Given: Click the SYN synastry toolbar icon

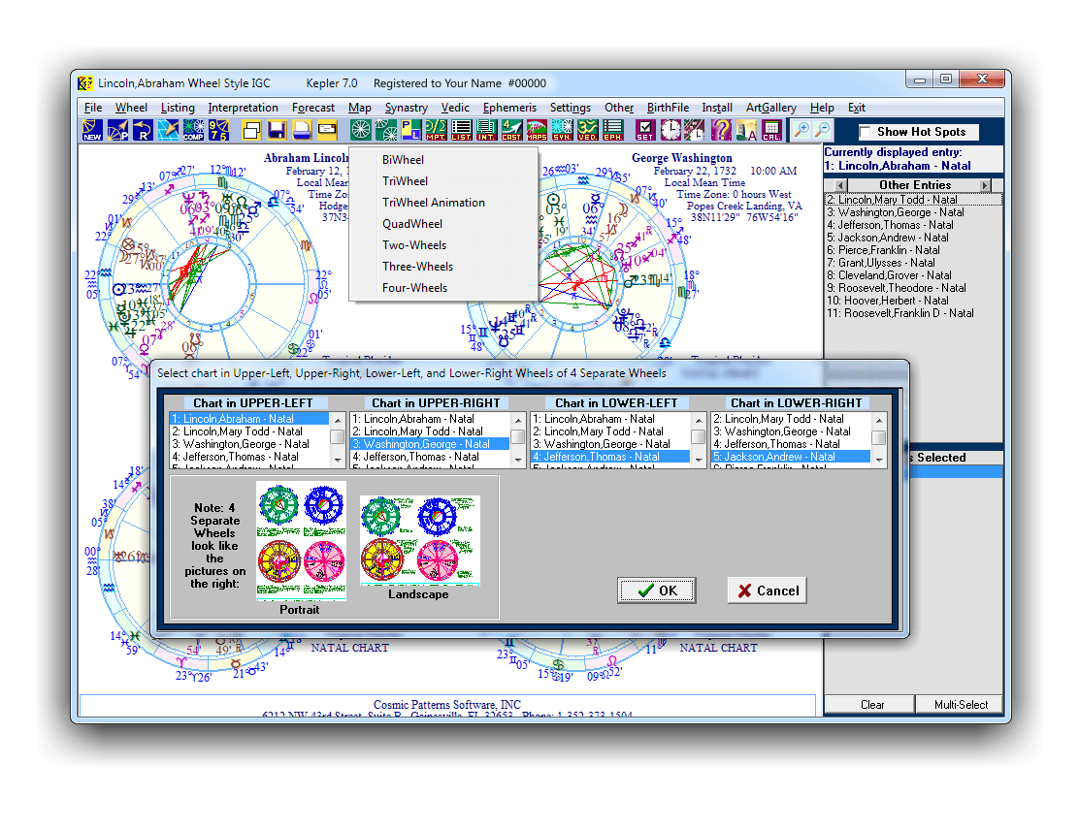Looking at the screenshot, I should point(562,130).
